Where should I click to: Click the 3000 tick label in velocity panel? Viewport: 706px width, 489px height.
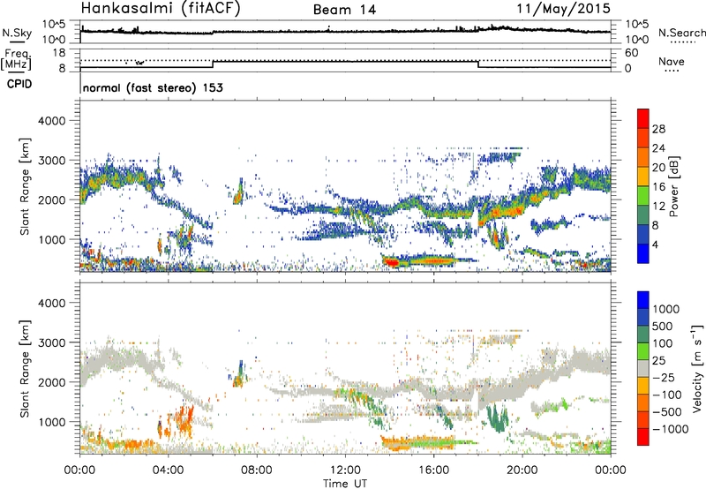click(x=51, y=342)
